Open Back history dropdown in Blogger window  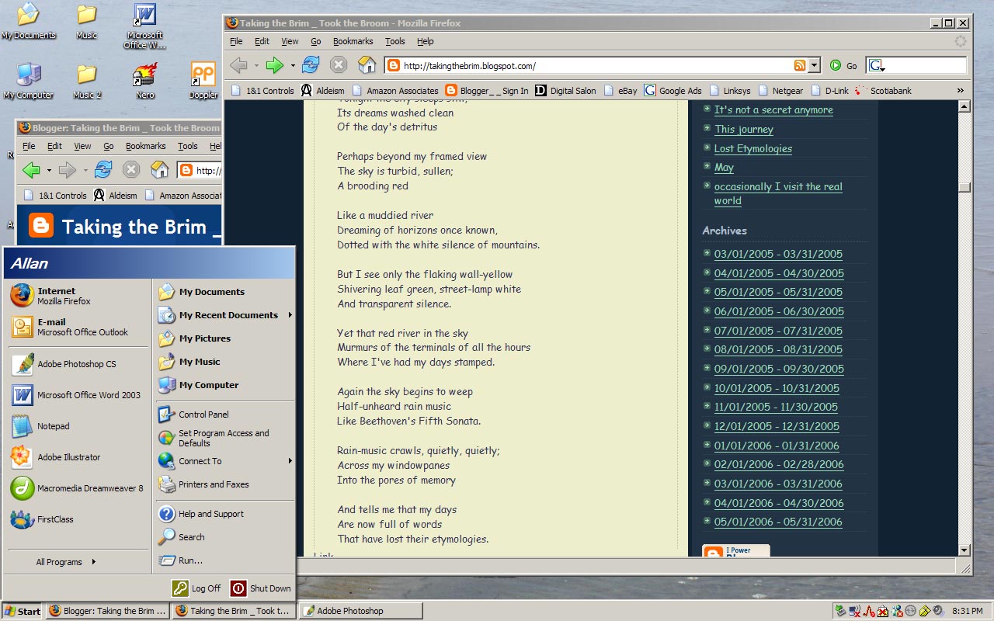49,170
